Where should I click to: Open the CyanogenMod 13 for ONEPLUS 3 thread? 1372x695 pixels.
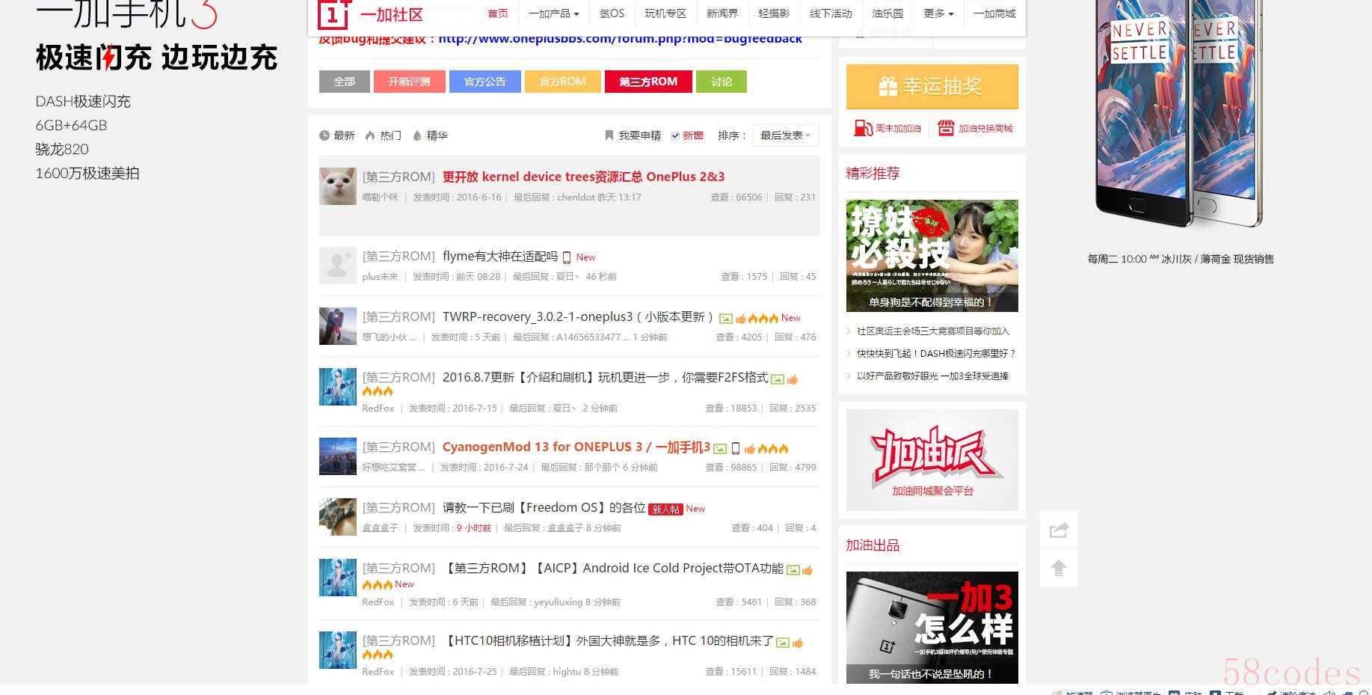[576, 447]
